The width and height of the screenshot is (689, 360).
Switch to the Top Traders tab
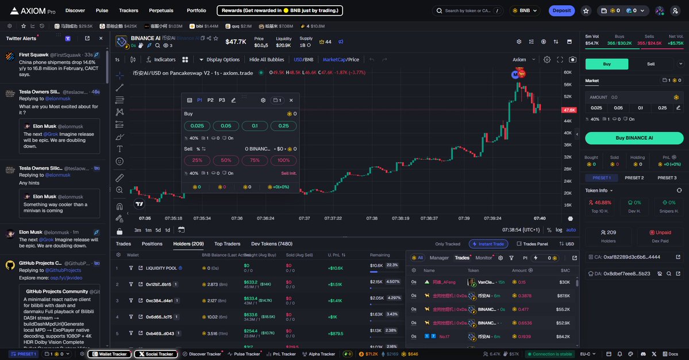click(x=227, y=244)
